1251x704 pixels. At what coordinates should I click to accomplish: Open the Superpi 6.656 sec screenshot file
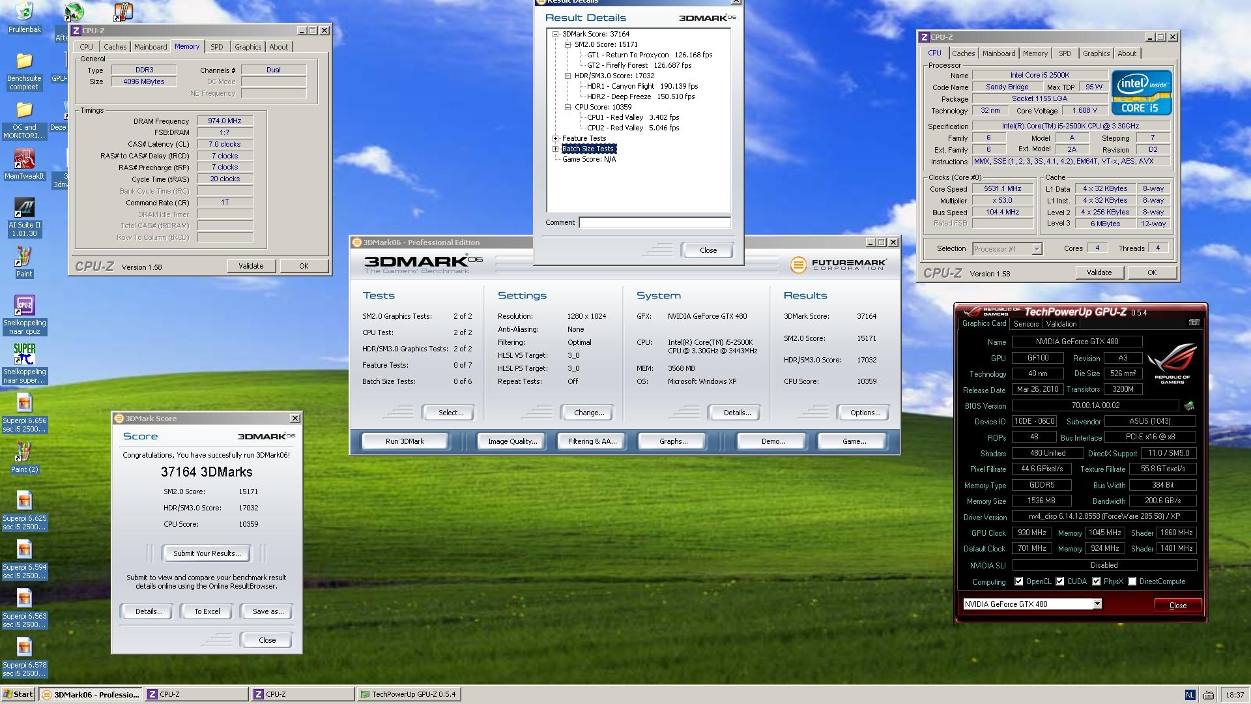(x=24, y=404)
